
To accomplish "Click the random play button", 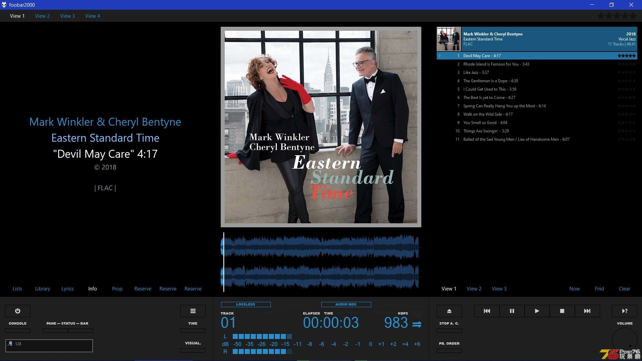I will tap(625, 311).
